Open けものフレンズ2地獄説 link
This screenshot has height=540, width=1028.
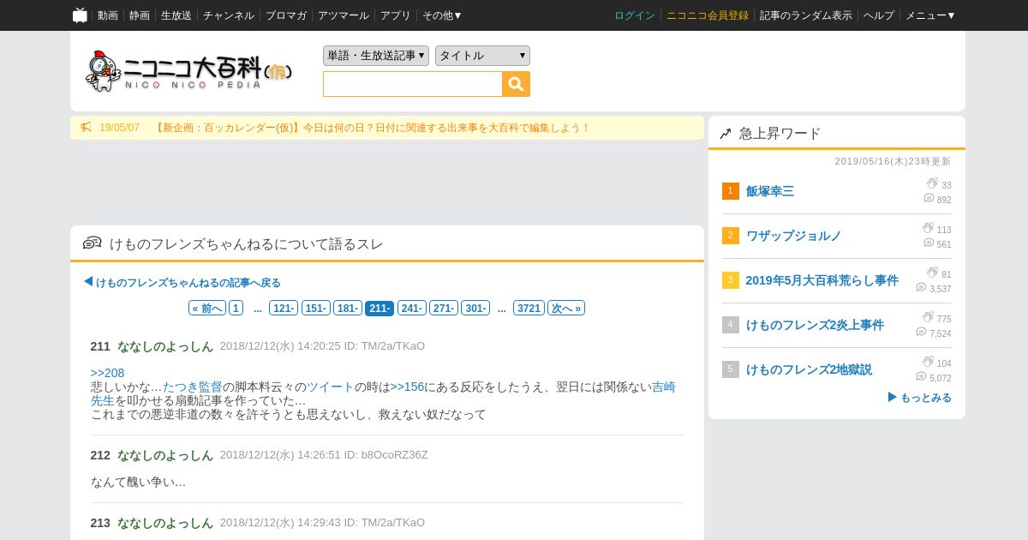click(810, 369)
